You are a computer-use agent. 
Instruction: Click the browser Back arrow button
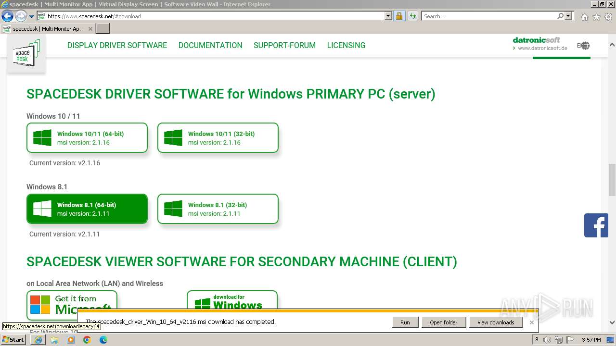(x=7, y=16)
